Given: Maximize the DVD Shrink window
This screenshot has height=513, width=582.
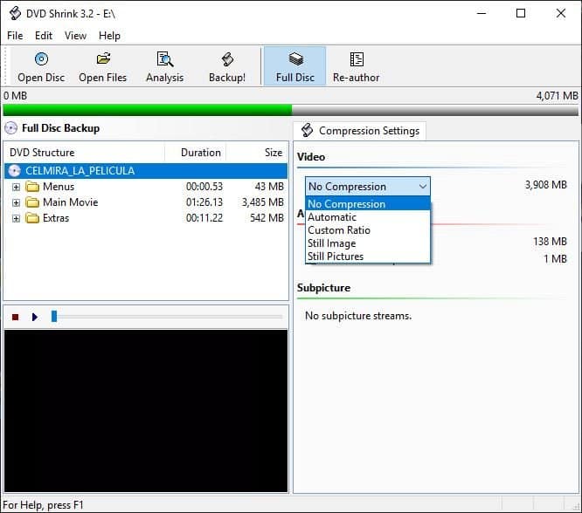Looking at the screenshot, I should (521, 13).
